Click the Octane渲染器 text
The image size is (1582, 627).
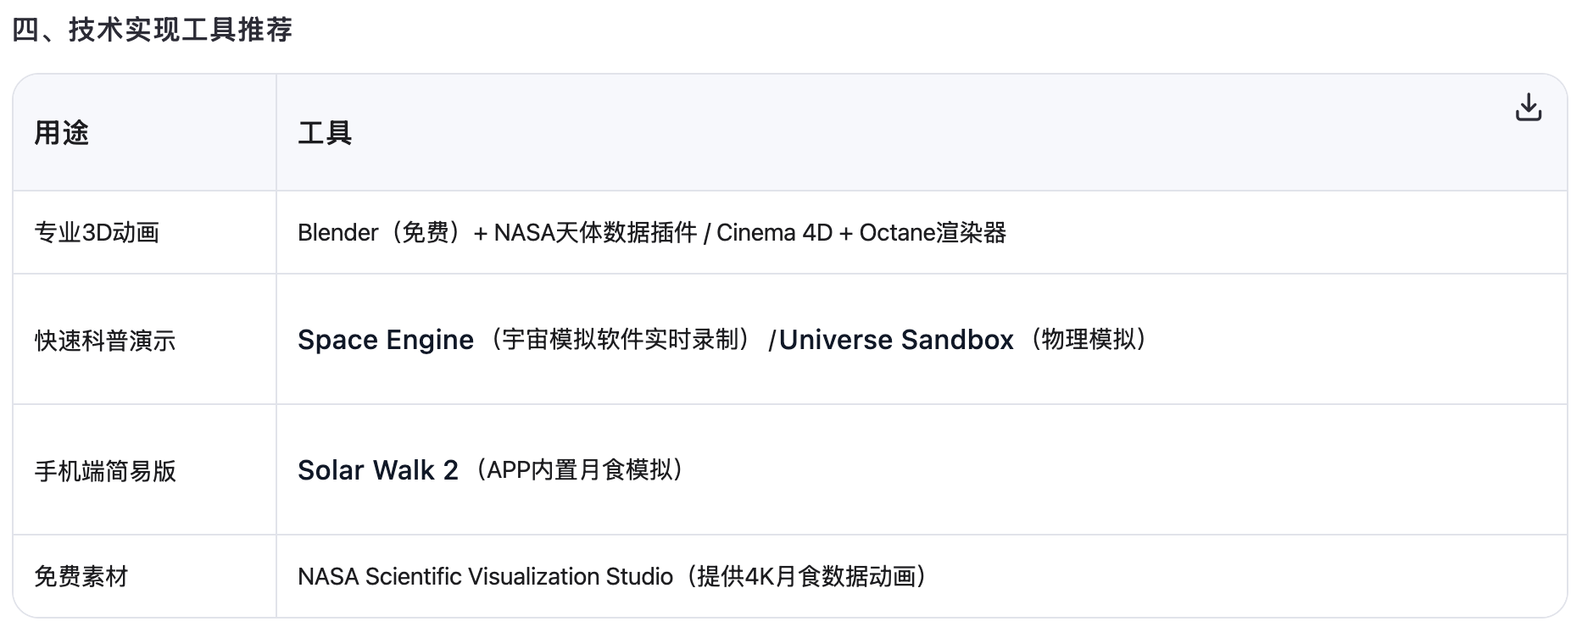click(x=933, y=233)
